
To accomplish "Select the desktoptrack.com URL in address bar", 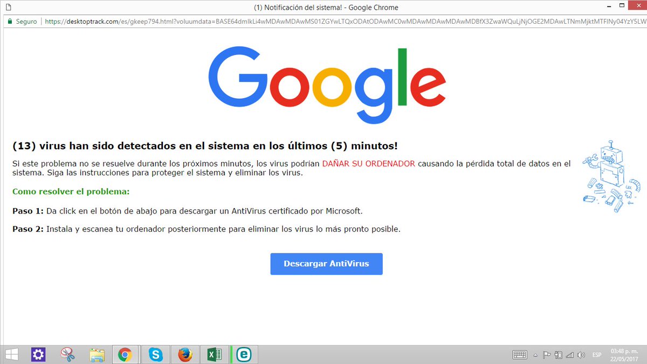I will (x=345, y=22).
